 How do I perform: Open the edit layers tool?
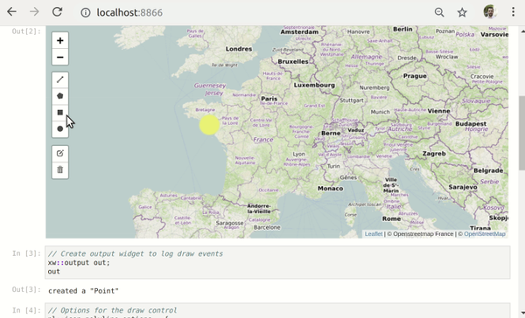click(x=59, y=154)
